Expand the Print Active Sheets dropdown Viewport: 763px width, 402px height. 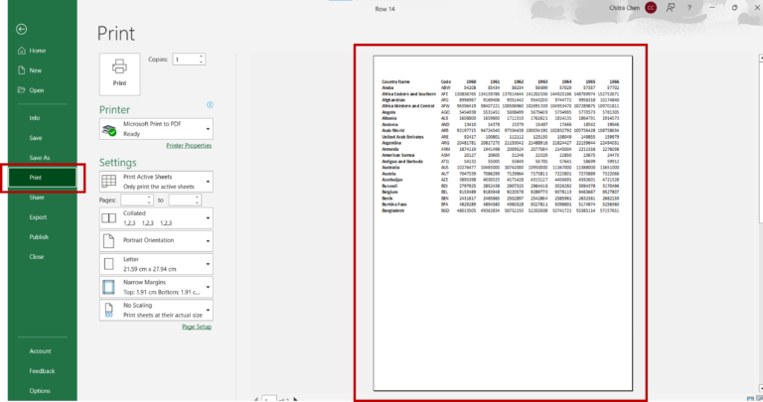pos(156,182)
